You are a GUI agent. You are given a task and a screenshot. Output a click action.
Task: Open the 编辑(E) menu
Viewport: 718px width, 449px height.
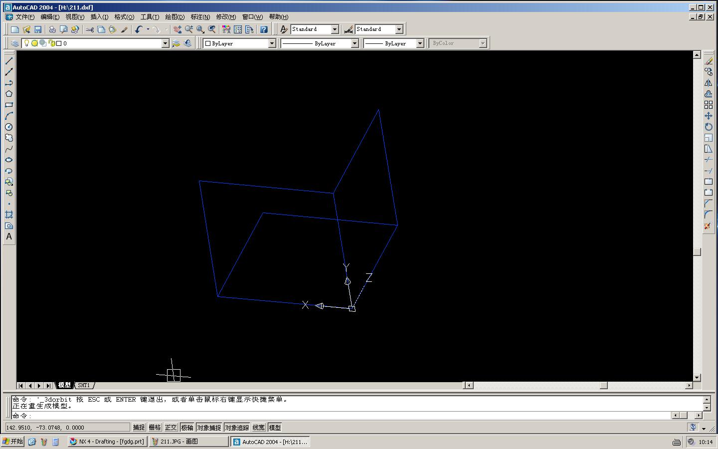click(50, 17)
